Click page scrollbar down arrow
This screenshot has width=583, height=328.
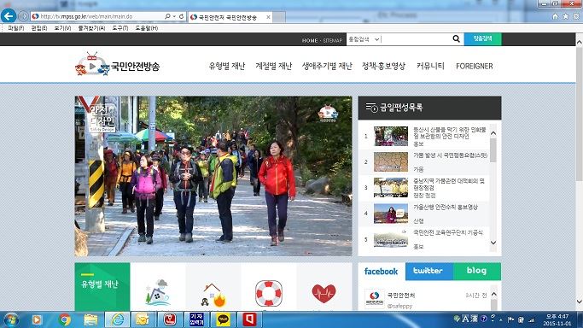[580, 302]
